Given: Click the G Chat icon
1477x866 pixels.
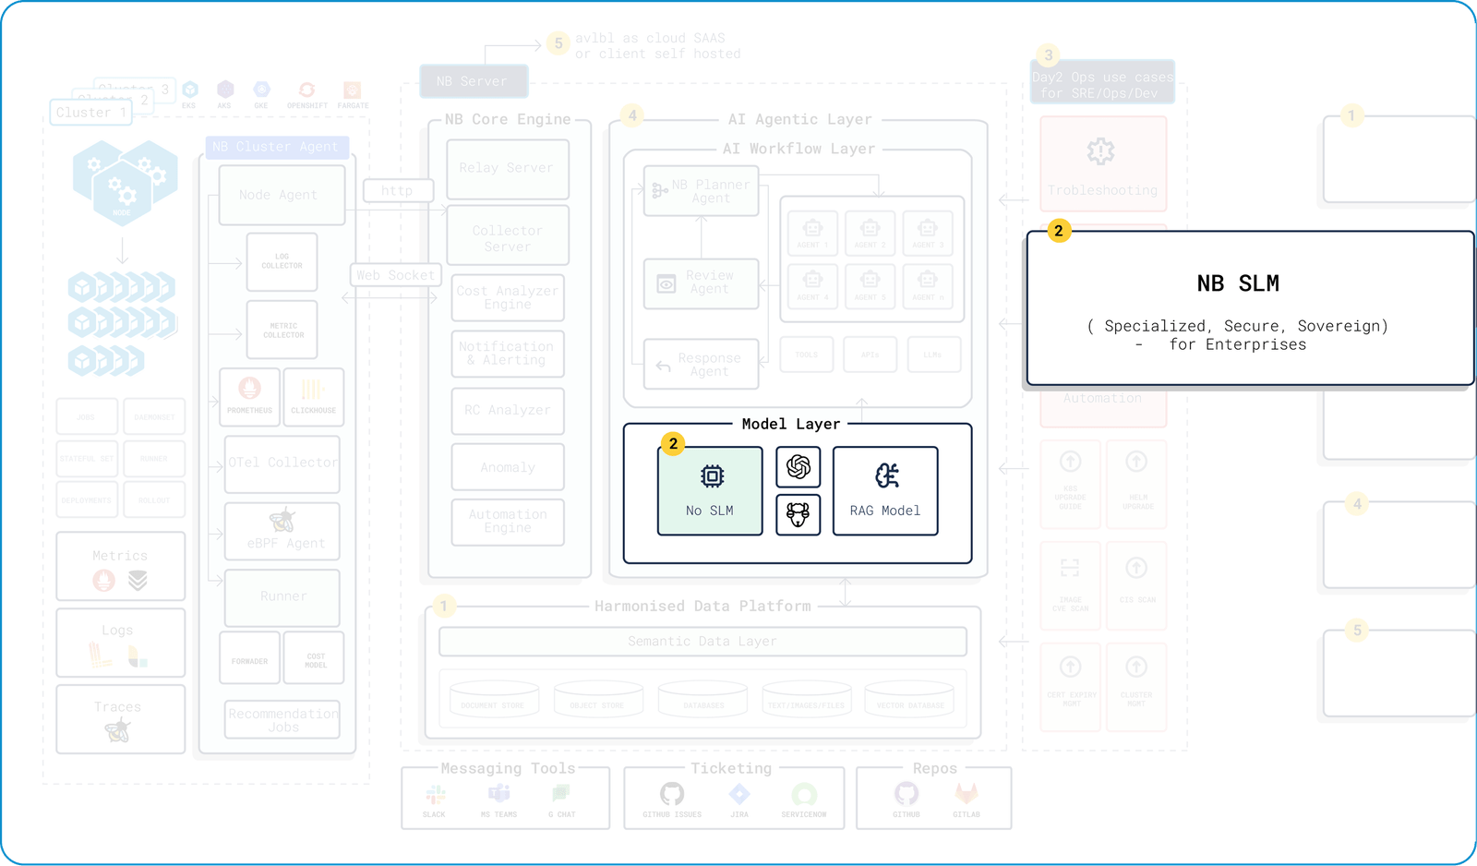Looking at the screenshot, I should 560,794.
